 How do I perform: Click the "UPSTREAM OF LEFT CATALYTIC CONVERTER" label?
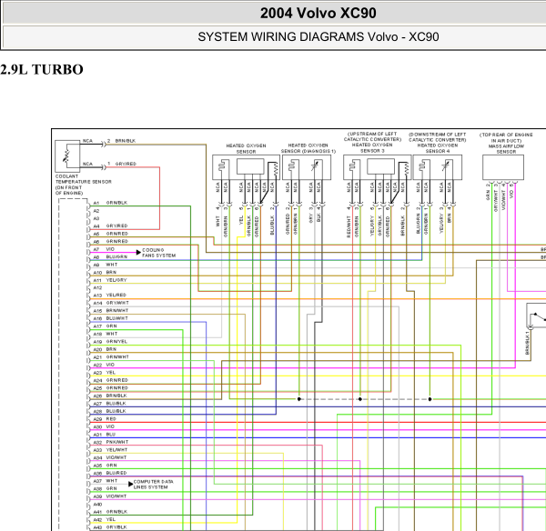click(372, 136)
